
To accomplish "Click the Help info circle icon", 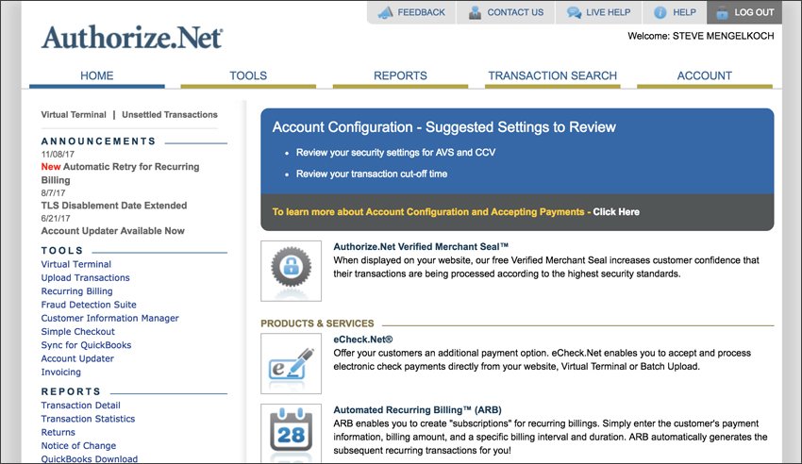I will click(x=660, y=12).
